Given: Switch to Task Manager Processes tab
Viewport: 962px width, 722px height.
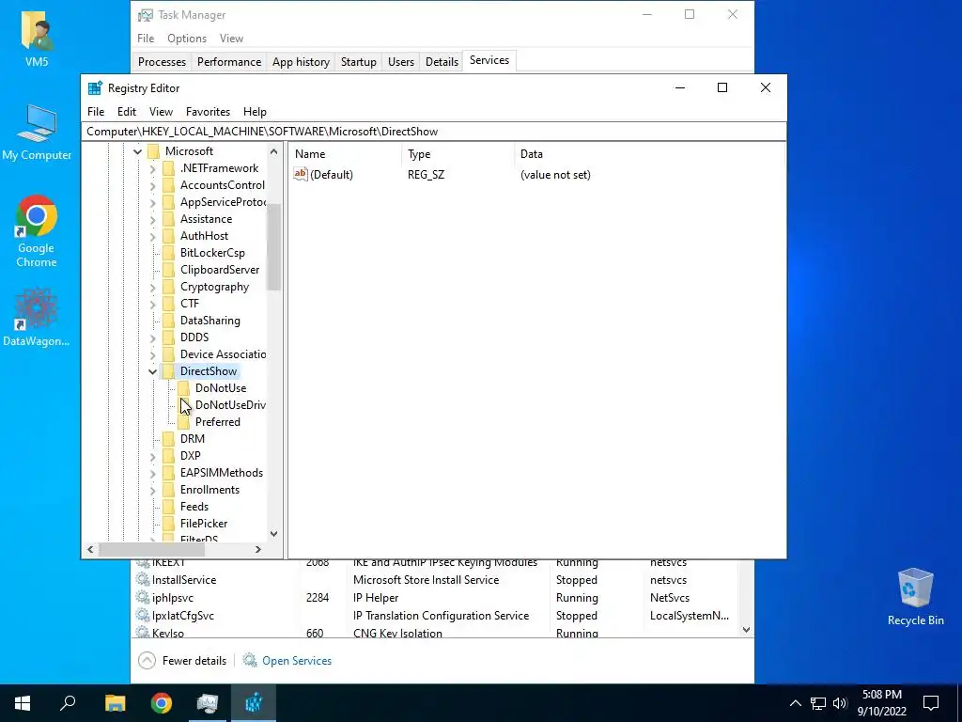Looking at the screenshot, I should coord(162,62).
